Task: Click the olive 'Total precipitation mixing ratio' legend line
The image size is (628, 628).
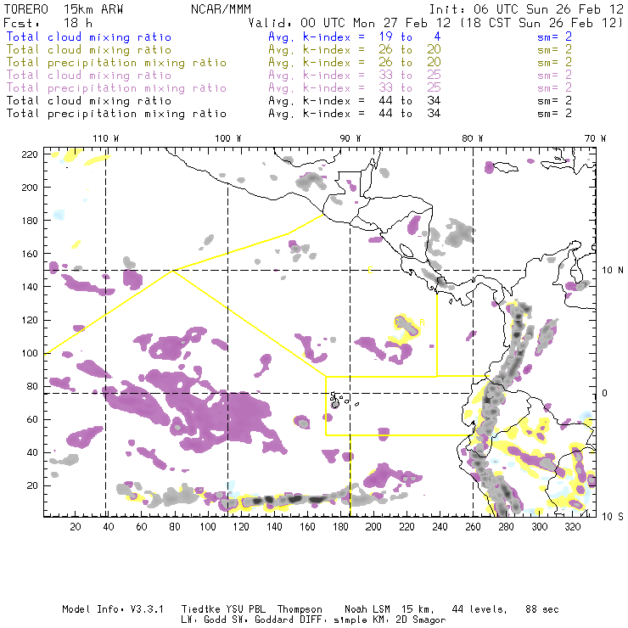Action: pos(116,63)
